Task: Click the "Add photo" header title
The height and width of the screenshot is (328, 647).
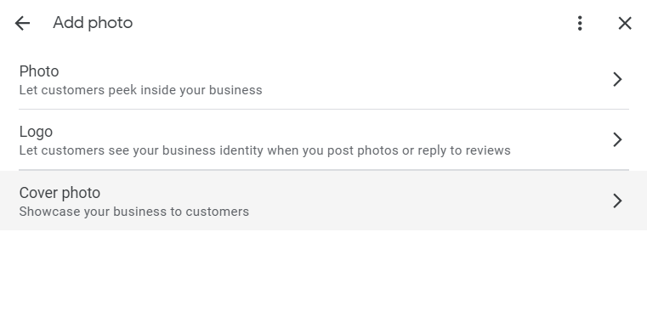Action: point(93,23)
